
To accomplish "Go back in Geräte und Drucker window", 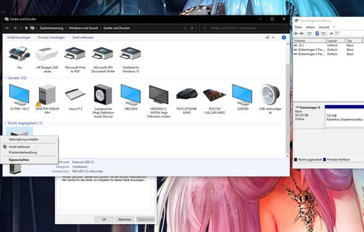I will tap(7, 28).
